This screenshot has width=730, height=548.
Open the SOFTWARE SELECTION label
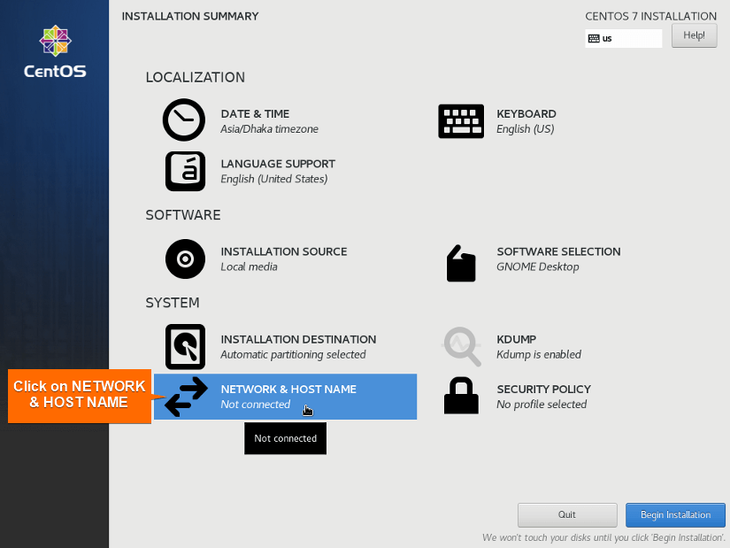click(x=558, y=251)
